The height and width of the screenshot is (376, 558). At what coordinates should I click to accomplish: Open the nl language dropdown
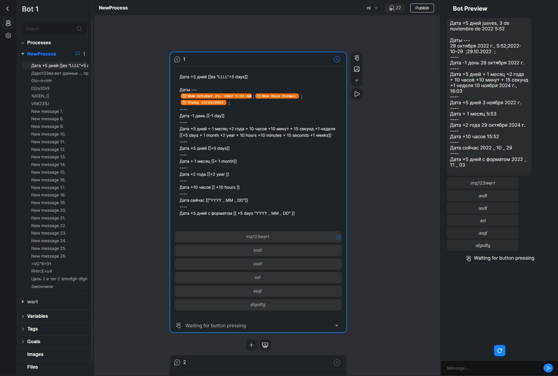pos(372,8)
